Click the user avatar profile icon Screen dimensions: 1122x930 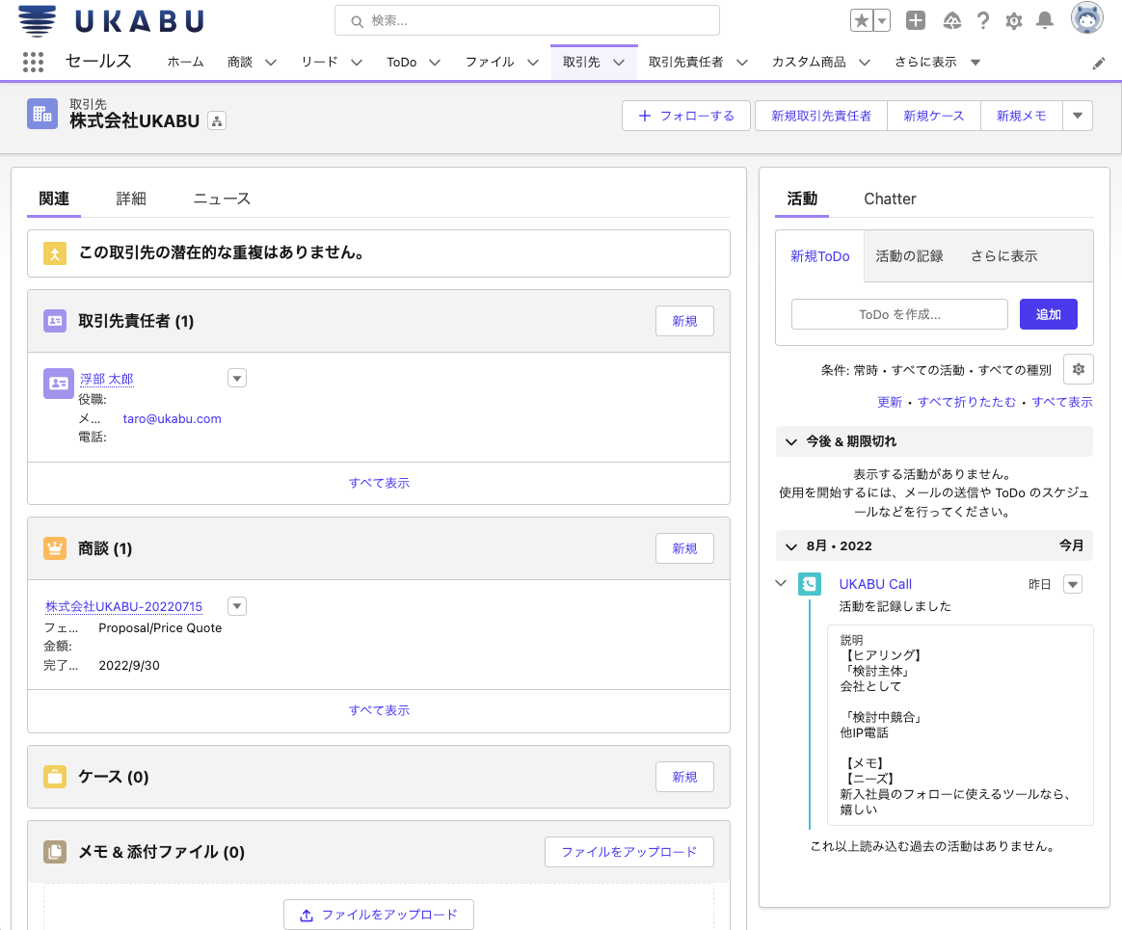point(1086,19)
